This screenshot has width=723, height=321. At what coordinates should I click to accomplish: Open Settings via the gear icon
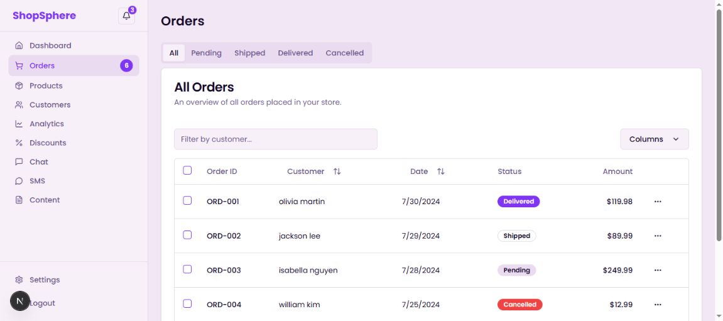pyautogui.click(x=19, y=280)
